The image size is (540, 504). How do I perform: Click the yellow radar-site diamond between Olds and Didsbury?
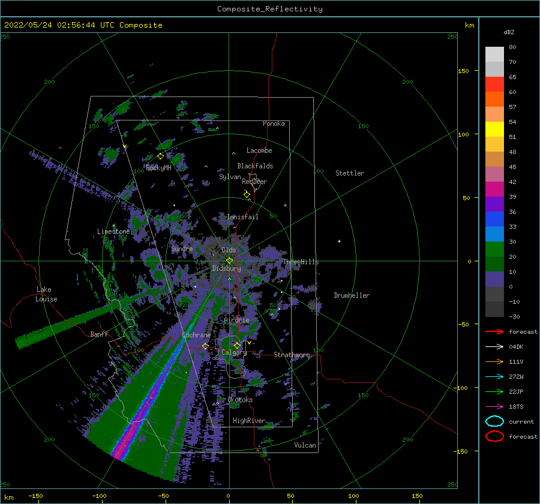[x=229, y=261]
